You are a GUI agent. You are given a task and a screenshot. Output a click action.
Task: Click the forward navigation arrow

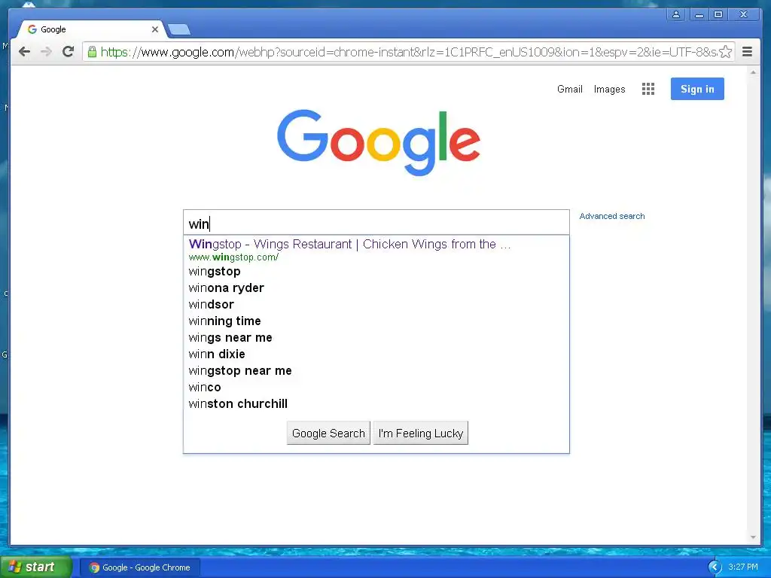[46, 52]
